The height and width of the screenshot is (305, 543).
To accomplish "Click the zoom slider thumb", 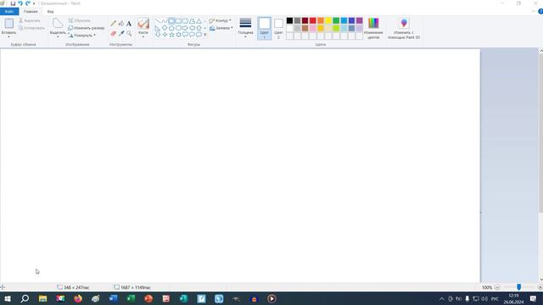I will click(x=518, y=287).
